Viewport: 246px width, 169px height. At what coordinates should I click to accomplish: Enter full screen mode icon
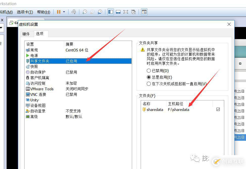point(126,12)
